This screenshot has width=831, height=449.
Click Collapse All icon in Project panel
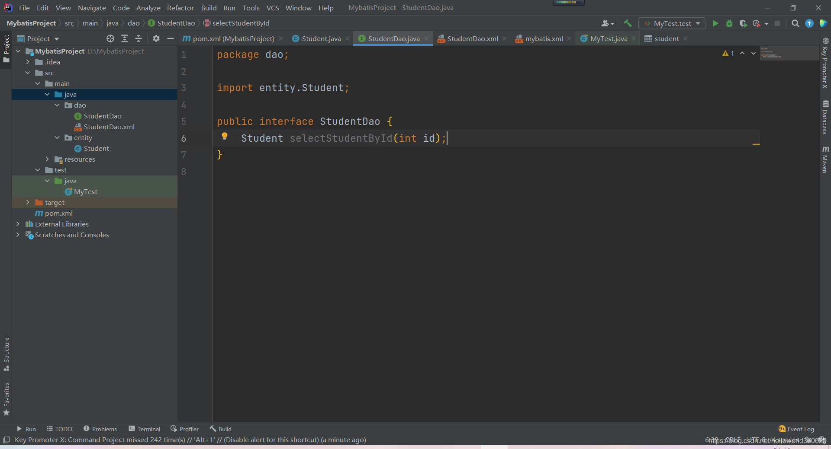(138, 38)
